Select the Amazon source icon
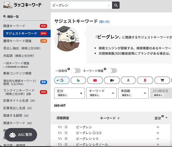 (x=128, y=80)
